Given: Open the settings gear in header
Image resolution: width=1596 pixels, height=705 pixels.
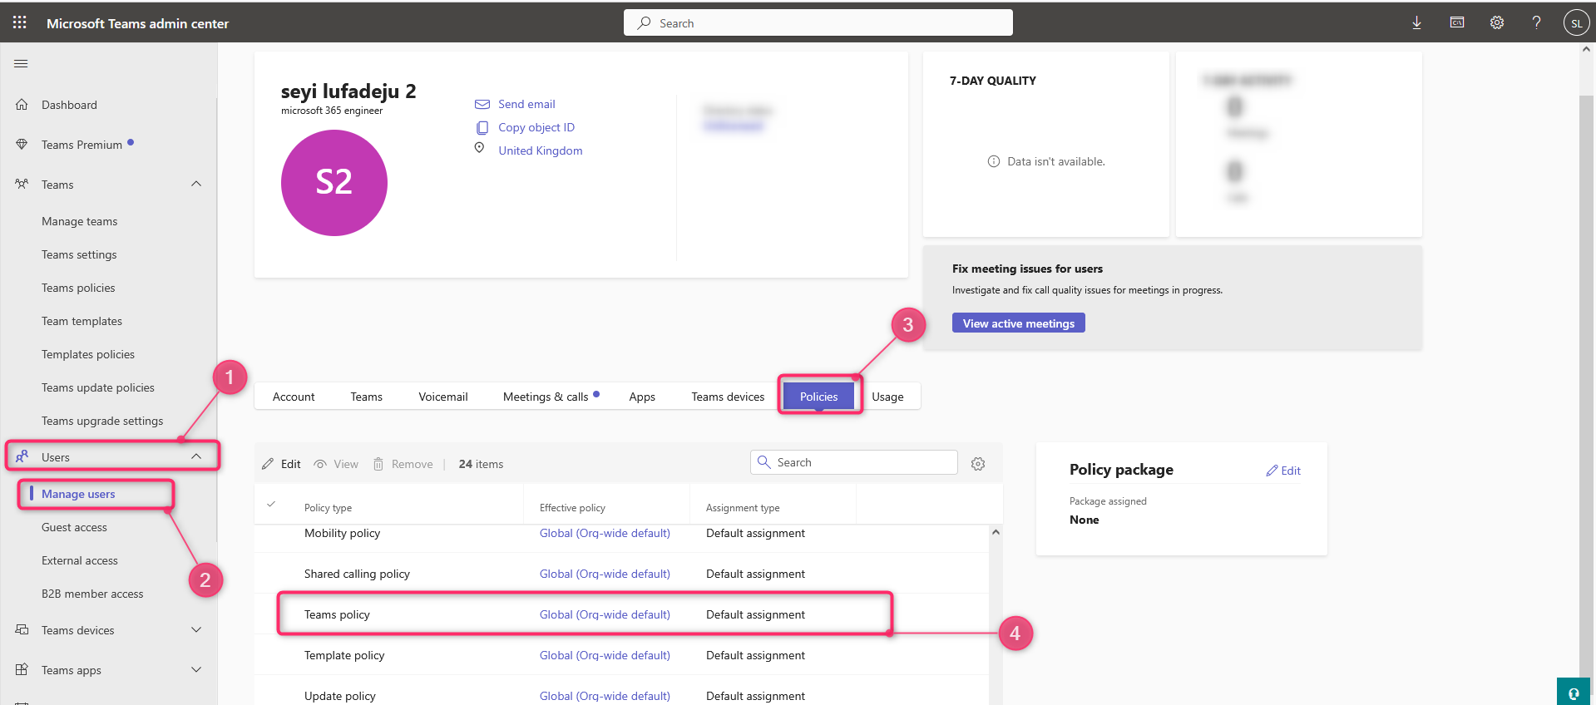Looking at the screenshot, I should (x=1497, y=22).
